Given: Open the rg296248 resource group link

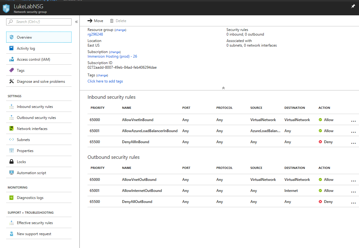Looking at the screenshot, I should [95, 34].
